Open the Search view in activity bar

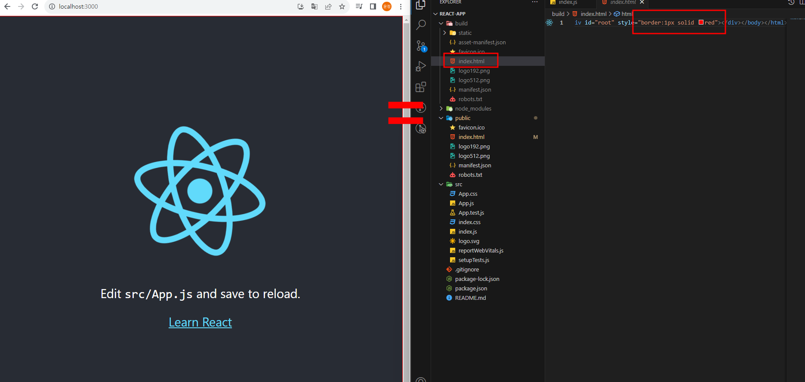click(x=421, y=25)
